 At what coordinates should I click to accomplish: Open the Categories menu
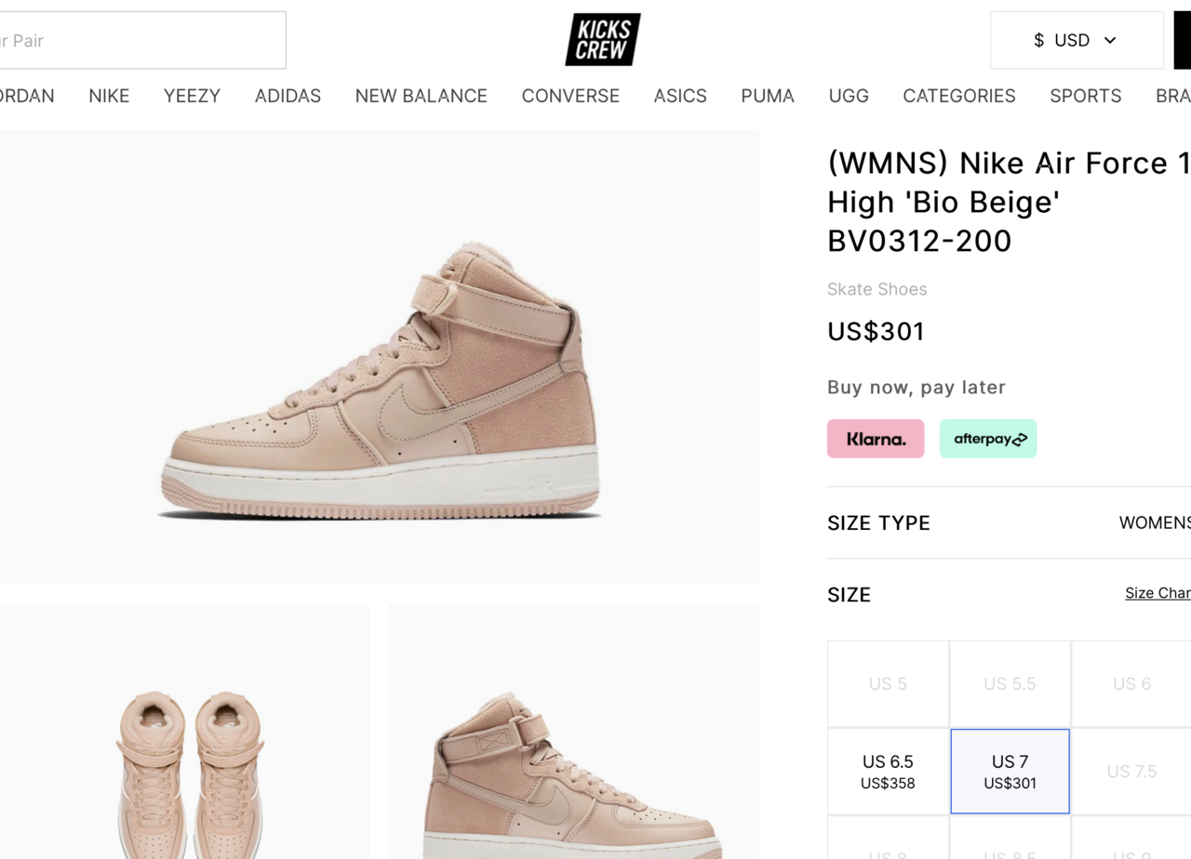click(958, 96)
